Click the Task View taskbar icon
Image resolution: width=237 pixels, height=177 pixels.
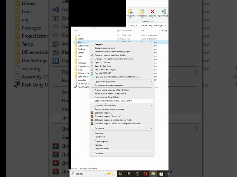point(121,174)
